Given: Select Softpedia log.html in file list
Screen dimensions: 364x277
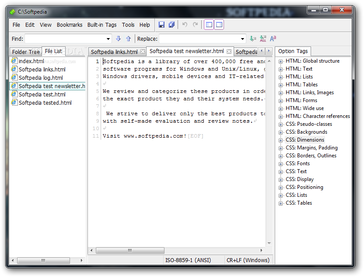Looking at the screenshot, I should [41, 78].
